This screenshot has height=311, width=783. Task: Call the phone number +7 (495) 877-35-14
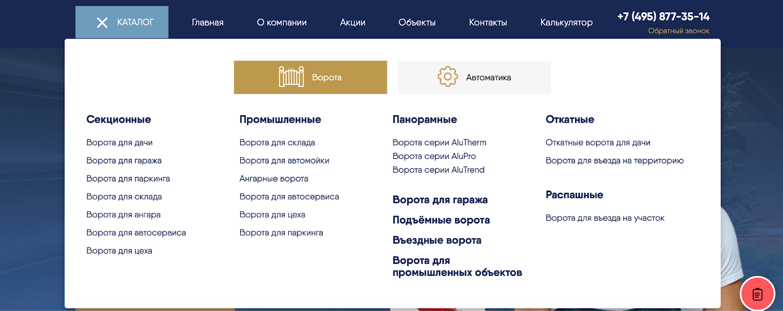[x=663, y=17]
